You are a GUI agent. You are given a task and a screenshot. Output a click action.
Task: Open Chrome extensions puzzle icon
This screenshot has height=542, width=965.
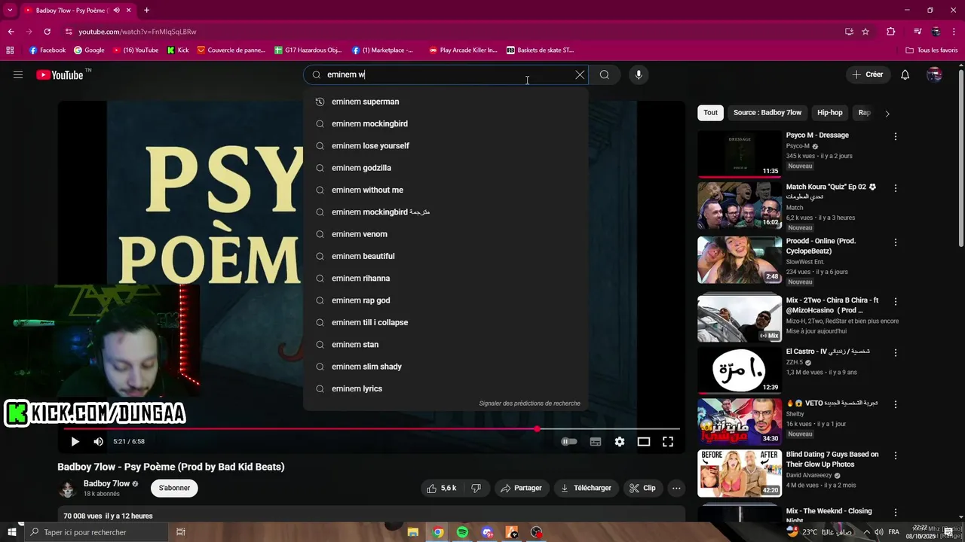[x=891, y=32]
